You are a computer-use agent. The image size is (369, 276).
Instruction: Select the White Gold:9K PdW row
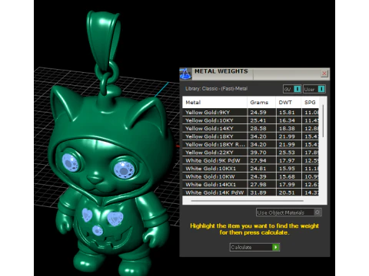[251, 160]
